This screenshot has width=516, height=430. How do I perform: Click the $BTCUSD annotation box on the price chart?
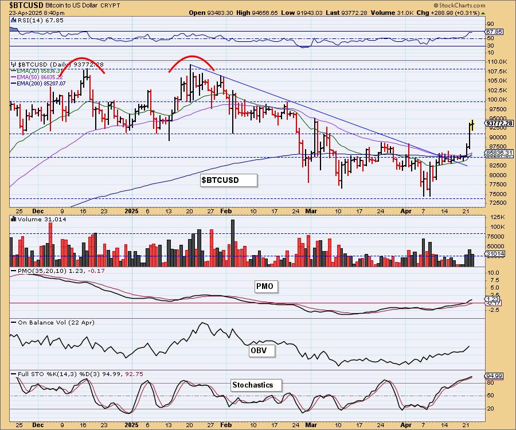coord(229,180)
